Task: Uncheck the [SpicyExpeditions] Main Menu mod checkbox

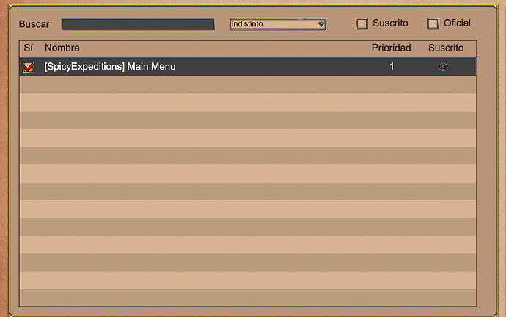Action: pyautogui.click(x=29, y=67)
